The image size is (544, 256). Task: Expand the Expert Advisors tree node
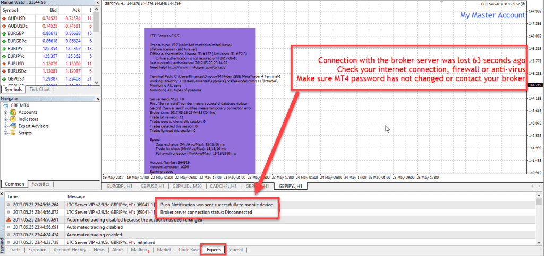tap(5, 126)
